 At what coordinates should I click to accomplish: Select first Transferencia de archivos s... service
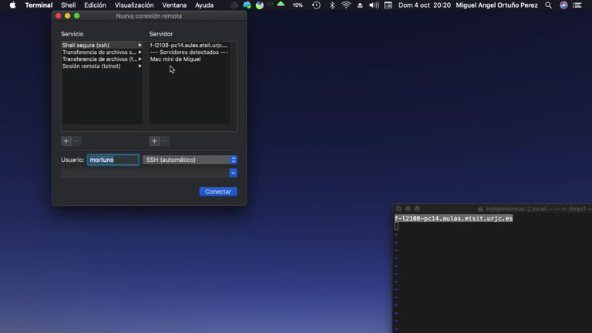102,52
